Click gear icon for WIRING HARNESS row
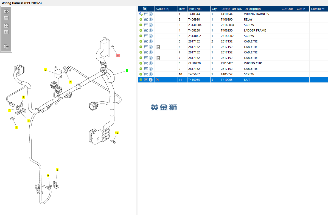The height and width of the screenshot is (215, 328). coord(141,14)
